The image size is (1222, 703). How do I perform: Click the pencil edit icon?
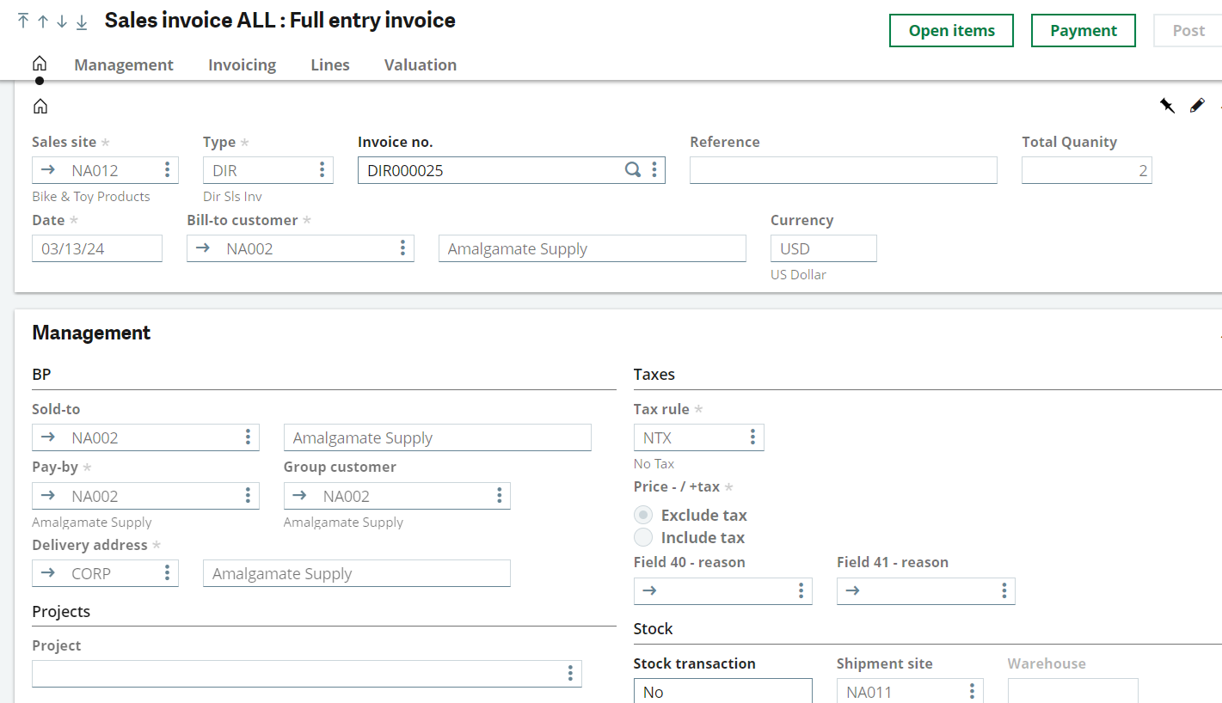click(1197, 106)
